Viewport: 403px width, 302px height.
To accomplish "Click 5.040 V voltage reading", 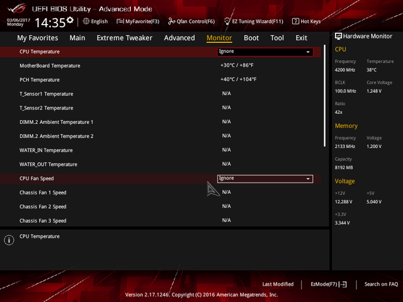I will click(x=374, y=202).
